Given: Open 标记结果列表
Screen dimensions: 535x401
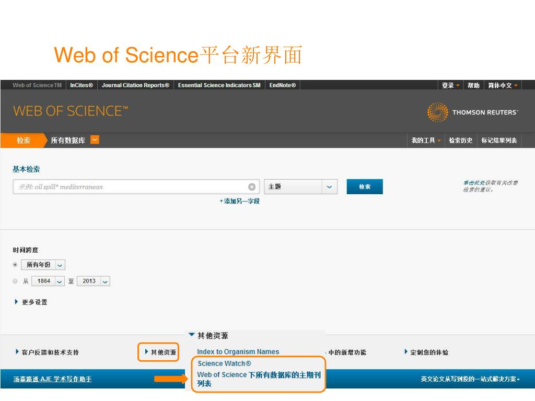Looking at the screenshot, I should 499,140.
